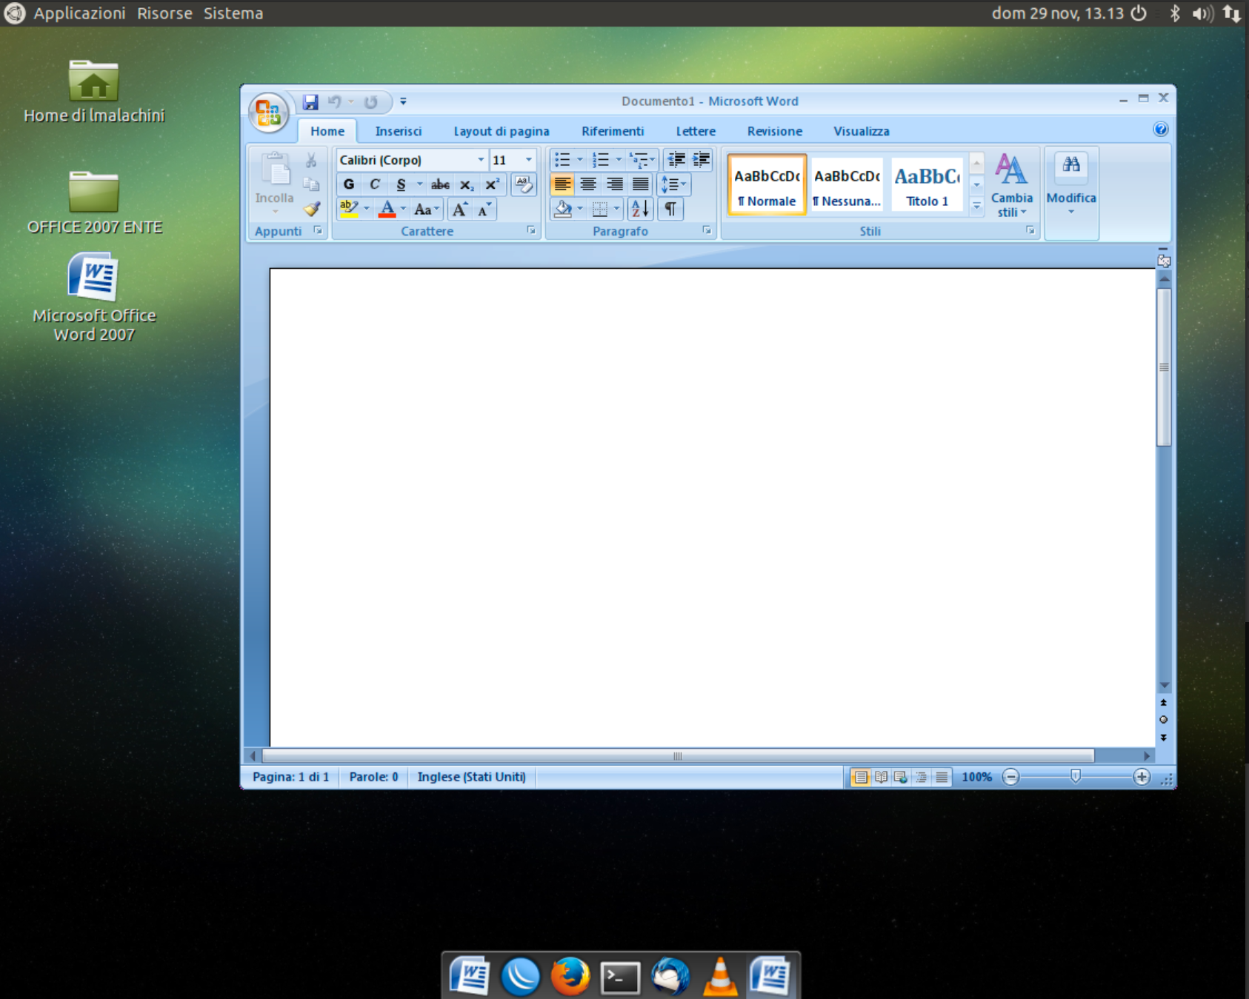1249x999 pixels.
Task: Click Inglese (Stati Uniti) language indicator
Action: pos(471,777)
